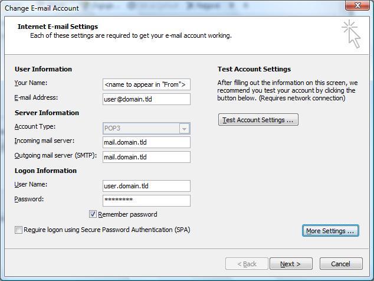Click the Password input field
Image resolution: width=374 pixels, height=281 pixels.
(x=146, y=201)
